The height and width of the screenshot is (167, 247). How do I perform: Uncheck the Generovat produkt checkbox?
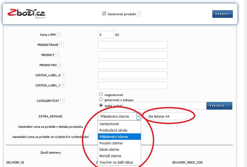[x=104, y=14]
